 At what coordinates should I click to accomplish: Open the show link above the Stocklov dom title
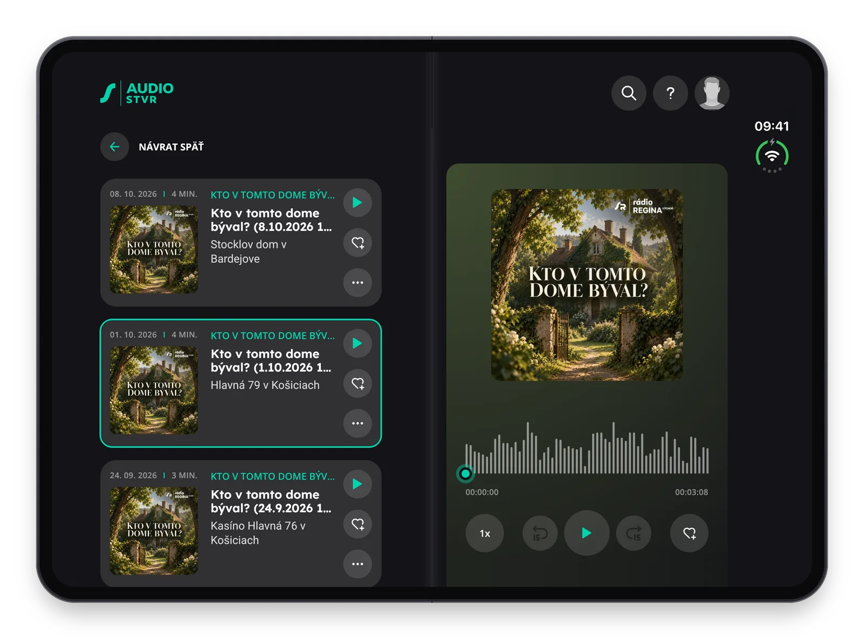273,195
